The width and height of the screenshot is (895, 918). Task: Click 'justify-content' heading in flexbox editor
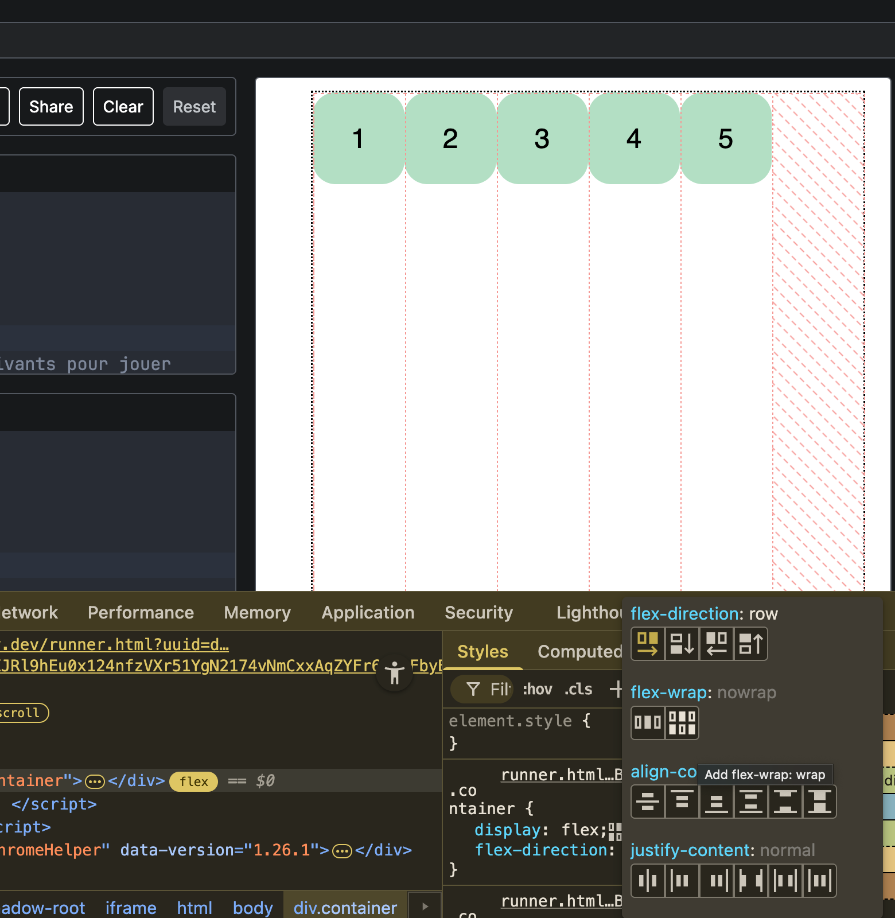(x=690, y=850)
